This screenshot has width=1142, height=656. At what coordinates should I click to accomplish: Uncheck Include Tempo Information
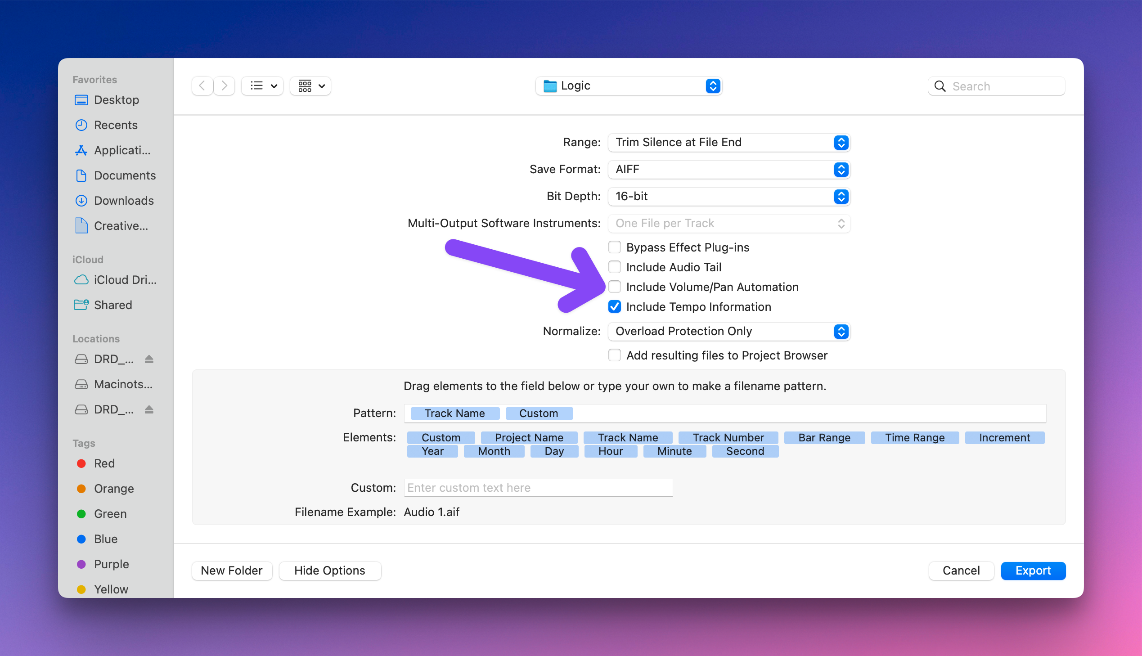click(615, 307)
